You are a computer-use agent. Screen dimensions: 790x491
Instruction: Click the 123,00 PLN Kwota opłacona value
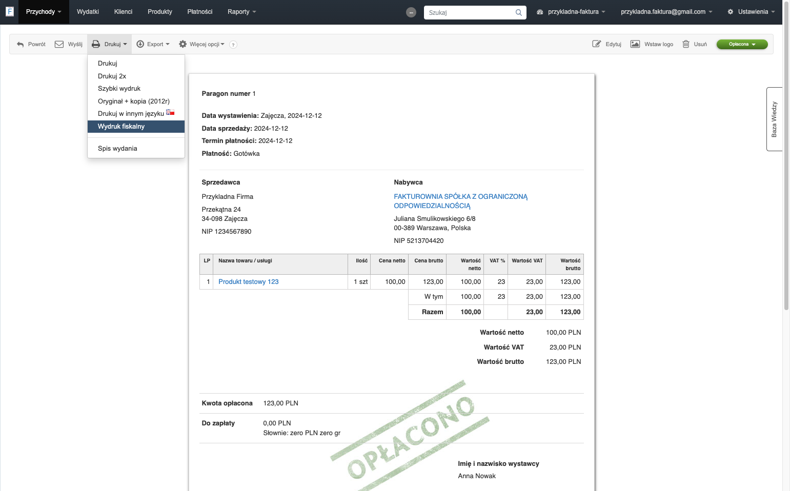(280, 403)
